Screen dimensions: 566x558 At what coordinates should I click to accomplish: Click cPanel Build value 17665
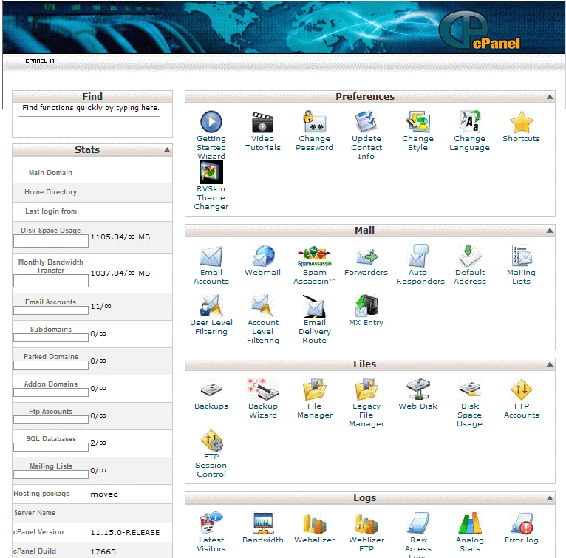click(x=103, y=551)
